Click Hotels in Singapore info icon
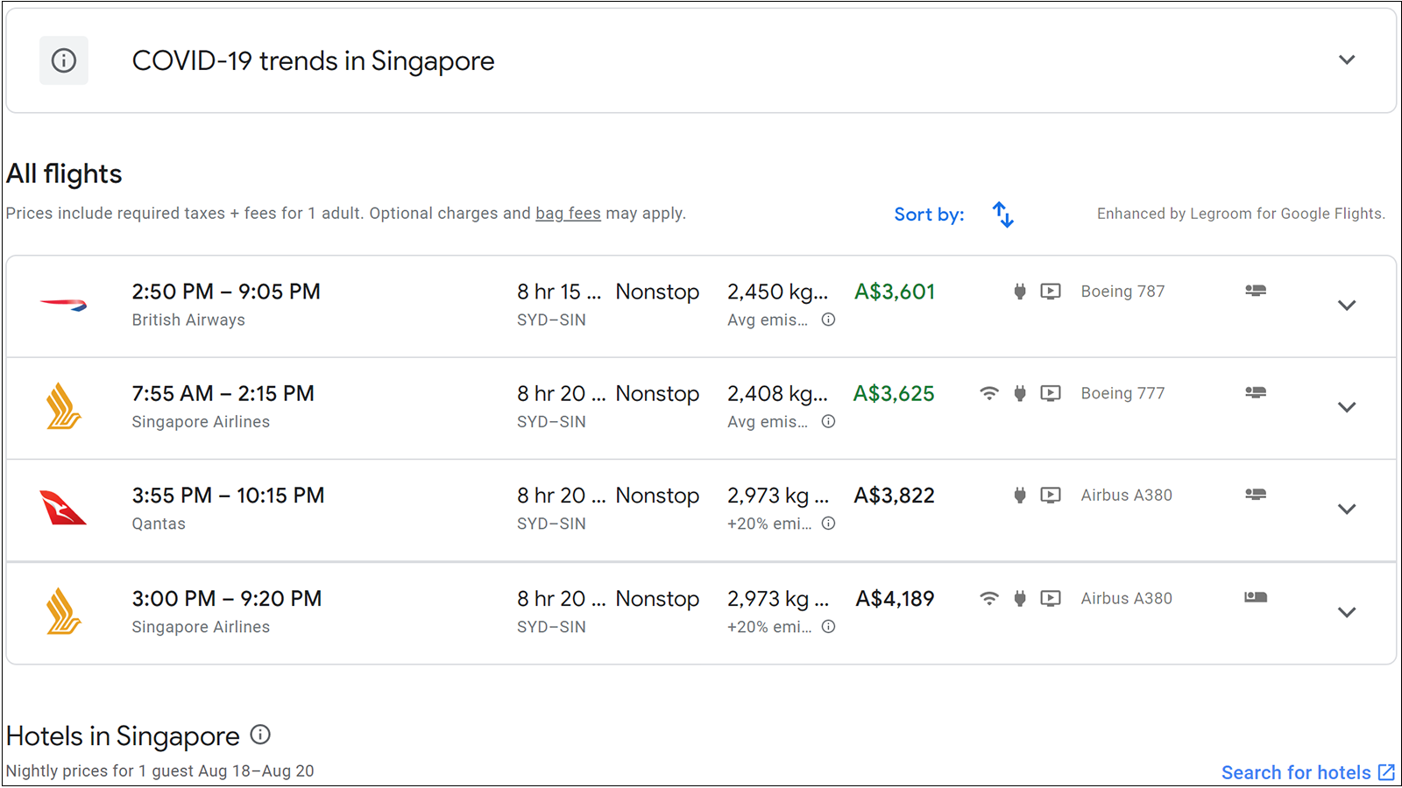 (x=260, y=735)
